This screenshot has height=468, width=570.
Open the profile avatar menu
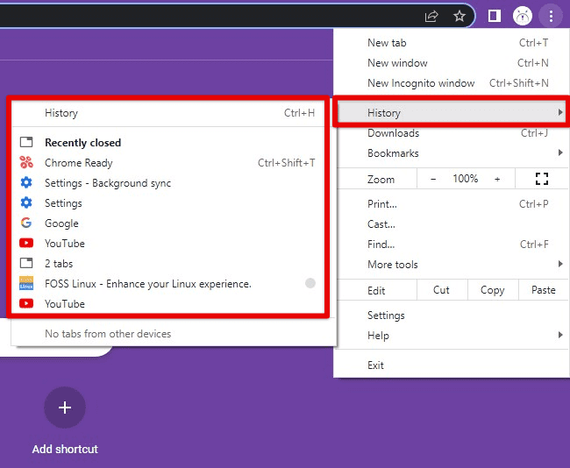pyautogui.click(x=523, y=16)
